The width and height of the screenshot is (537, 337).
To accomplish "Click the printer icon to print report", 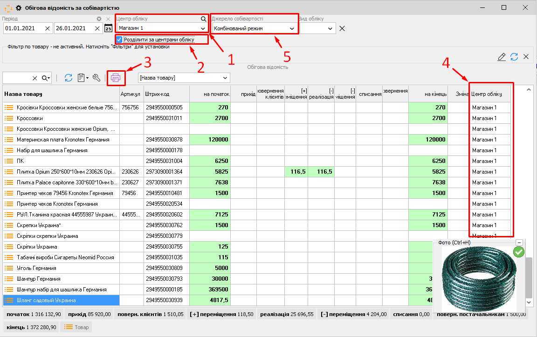I will tap(116, 78).
